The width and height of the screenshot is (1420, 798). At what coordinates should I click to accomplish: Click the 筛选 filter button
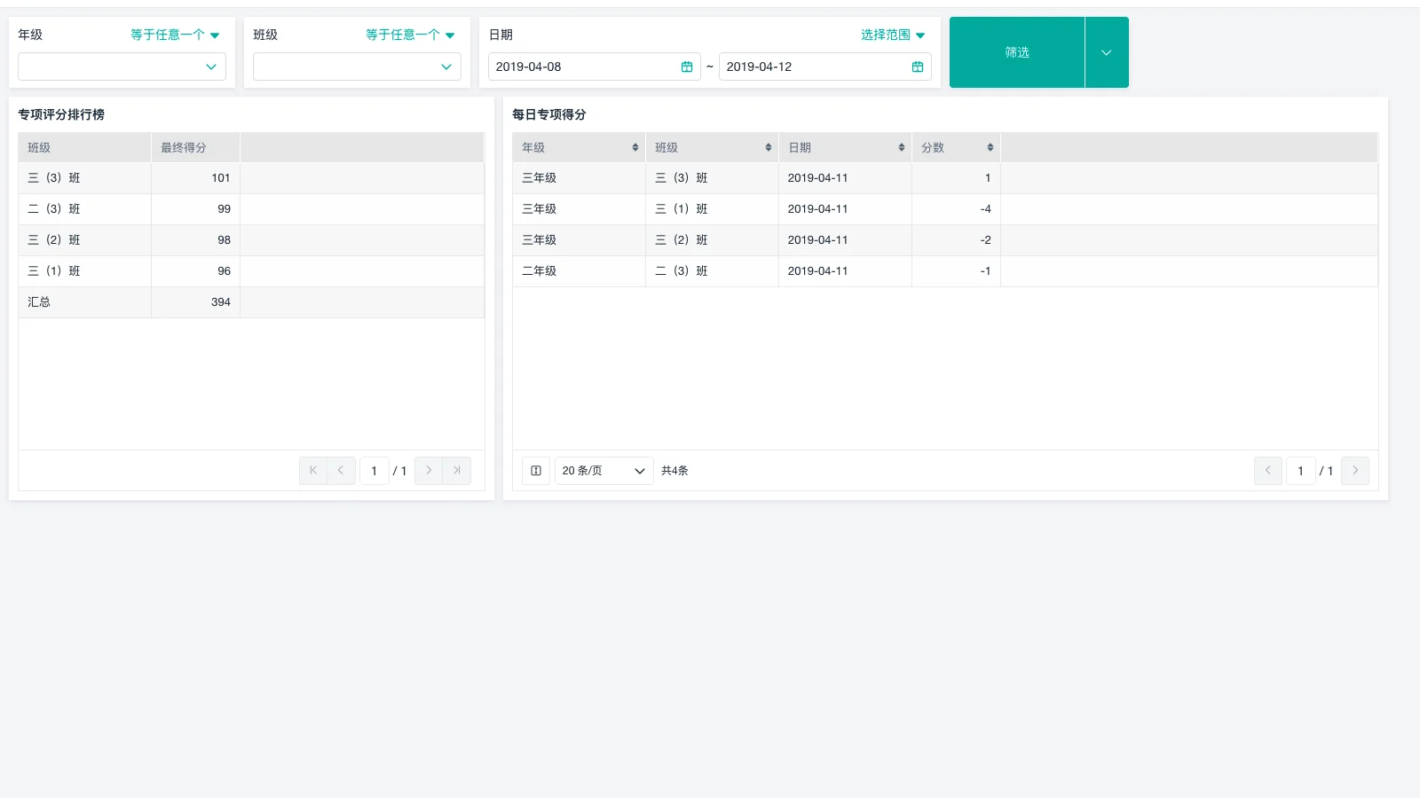tap(1016, 51)
